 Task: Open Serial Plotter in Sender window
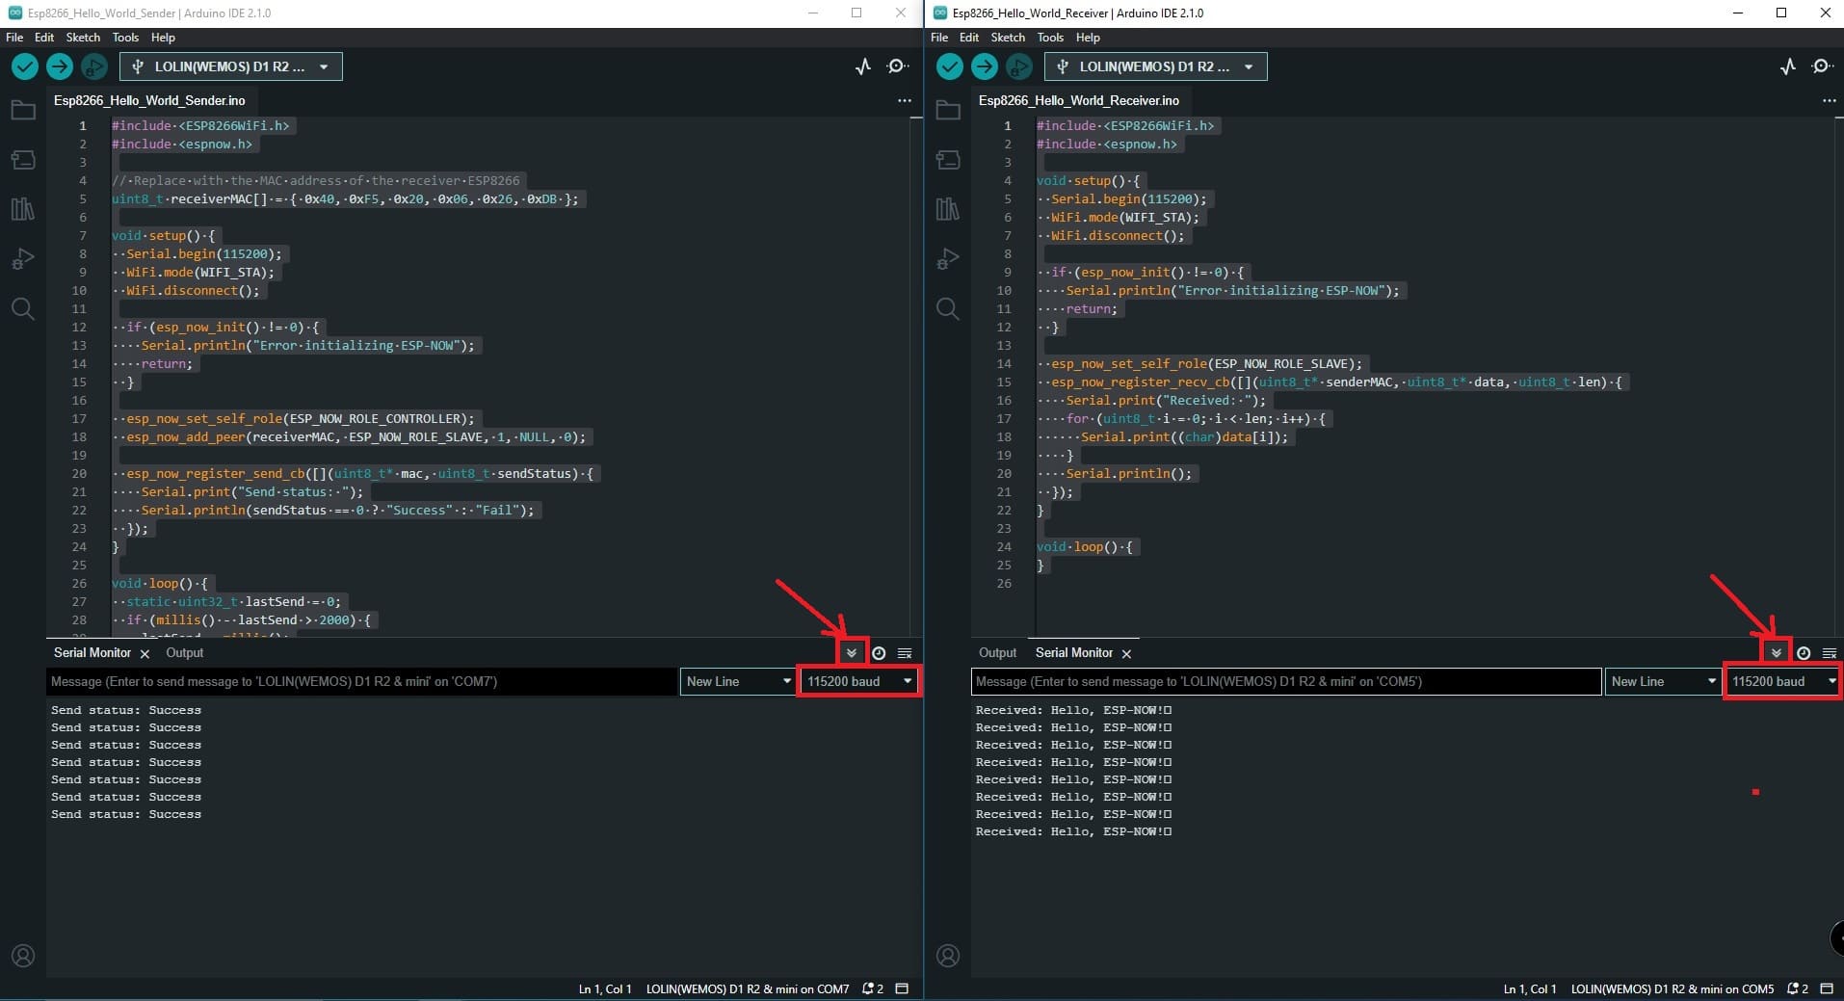tap(863, 66)
